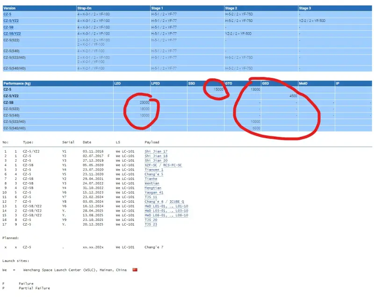
Task: Follow the Tianhe payload link
Action: pos(151,179)
